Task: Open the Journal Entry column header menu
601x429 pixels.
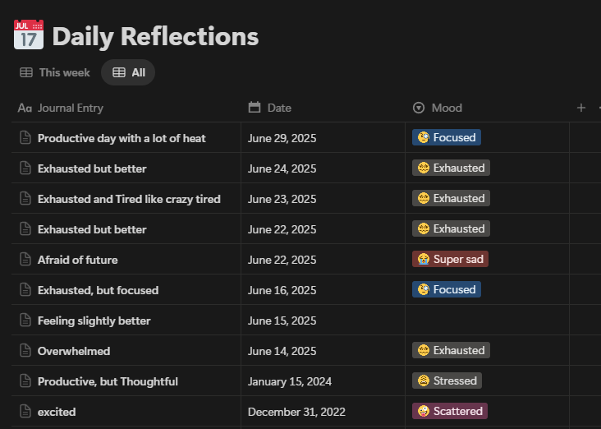Action: [71, 108]
